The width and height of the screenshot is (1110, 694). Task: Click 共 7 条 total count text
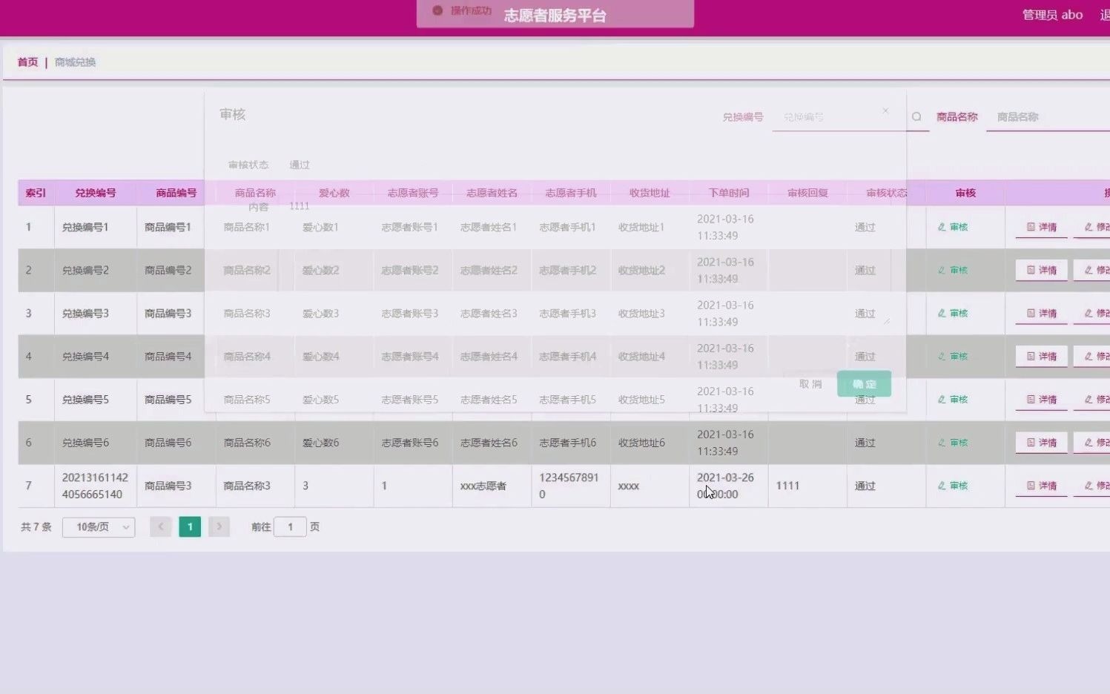tap(36, 527)
